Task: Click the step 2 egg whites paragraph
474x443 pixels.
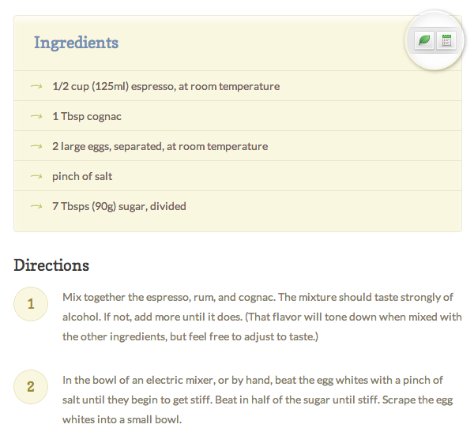Action: pyautogui.click(x=258, y=400)
